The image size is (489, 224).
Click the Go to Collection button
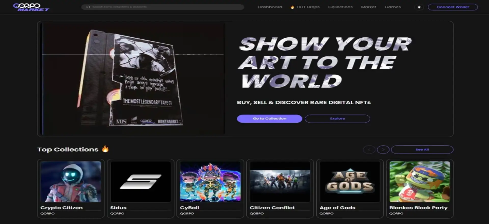click(x=269, y=118)
